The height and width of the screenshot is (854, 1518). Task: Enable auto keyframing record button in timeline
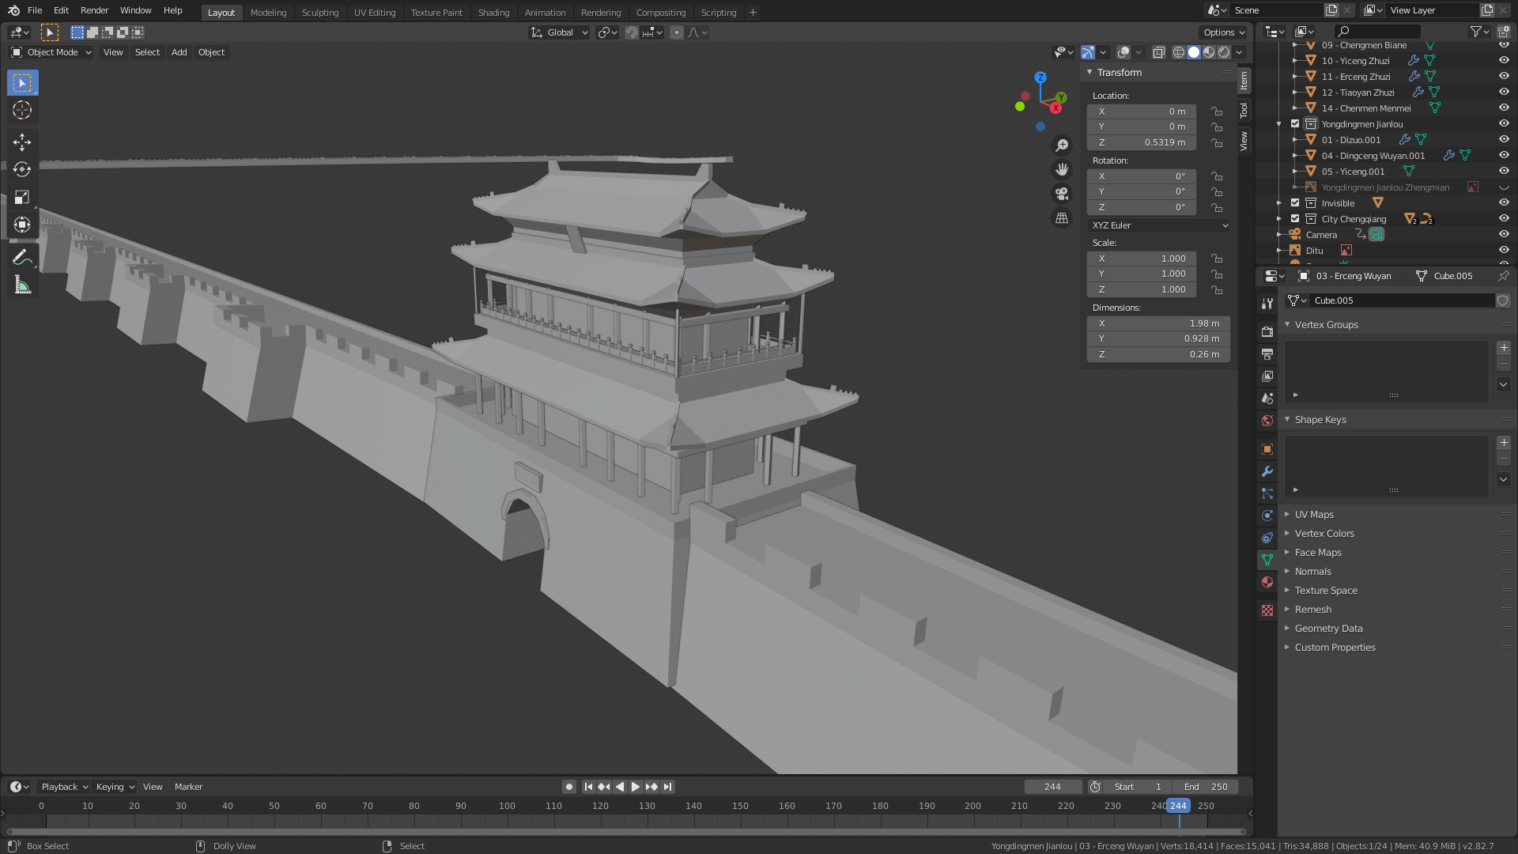[569, 786]
